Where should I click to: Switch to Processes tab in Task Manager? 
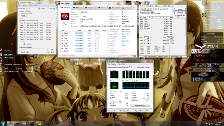(119, 67)
